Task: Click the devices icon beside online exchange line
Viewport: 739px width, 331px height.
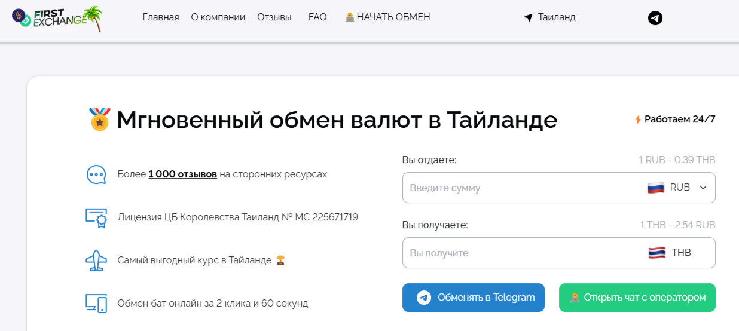Action: point(96,304)
